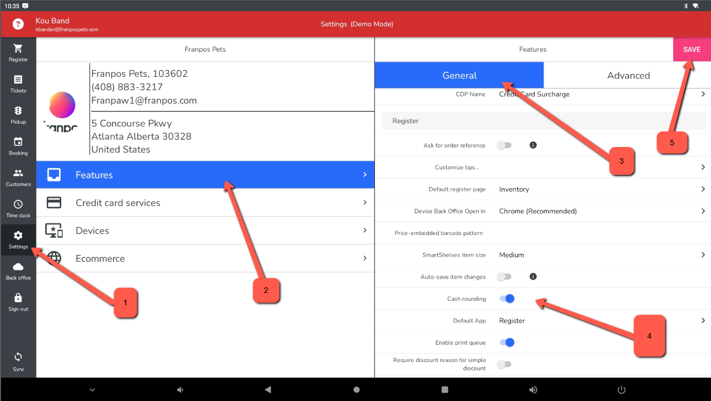Turn off Enable print queue switch
This screenshot has height=401, width=711.
(x=507, y=343)
